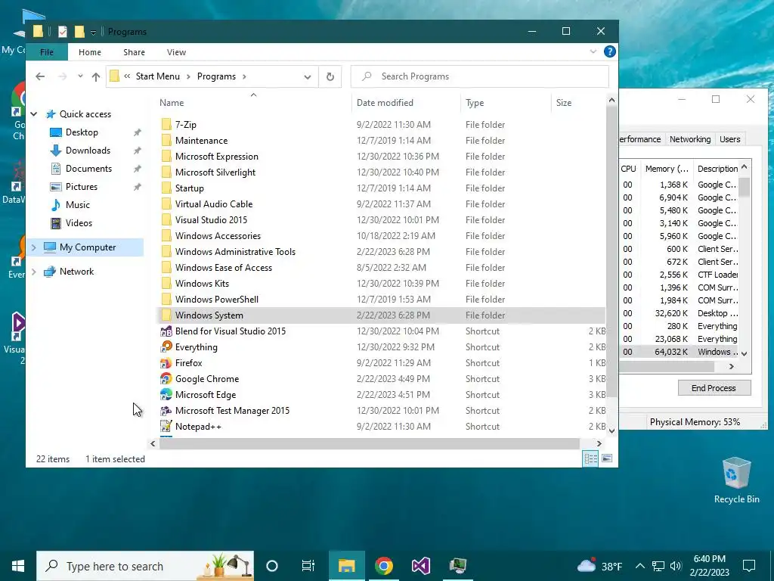This screenshot has width=774, height=581.
Task: Switch to Networking tab in Task Manager
Action: [690, 139]
